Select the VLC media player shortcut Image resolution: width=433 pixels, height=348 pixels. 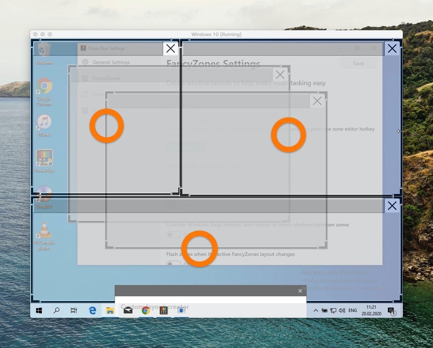point(44,236)
